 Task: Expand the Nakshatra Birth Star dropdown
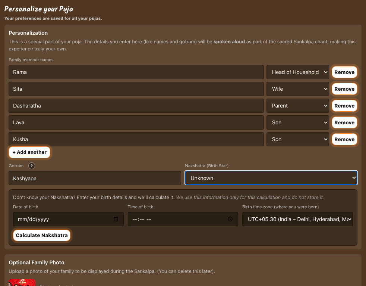click(x=271, y=178)
